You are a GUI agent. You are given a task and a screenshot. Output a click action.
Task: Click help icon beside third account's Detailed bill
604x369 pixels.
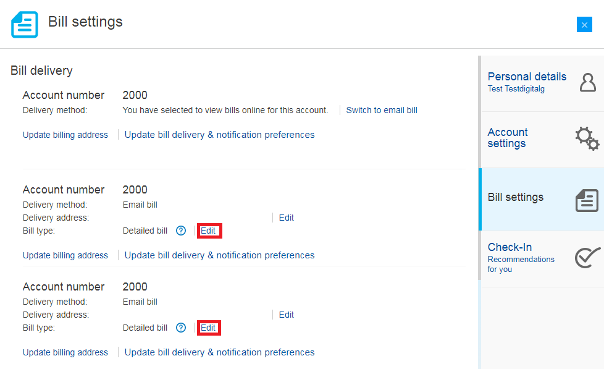[x=181, y=328]
